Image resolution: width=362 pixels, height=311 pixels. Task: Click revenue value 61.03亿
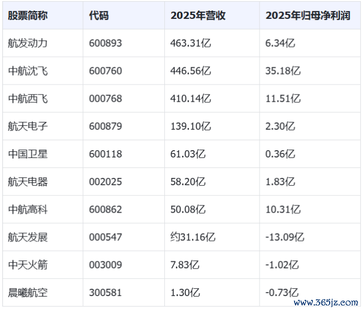click(x=188, y=154)
